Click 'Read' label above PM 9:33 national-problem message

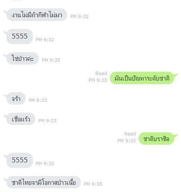pyautogui.click(x=101, y=73)
